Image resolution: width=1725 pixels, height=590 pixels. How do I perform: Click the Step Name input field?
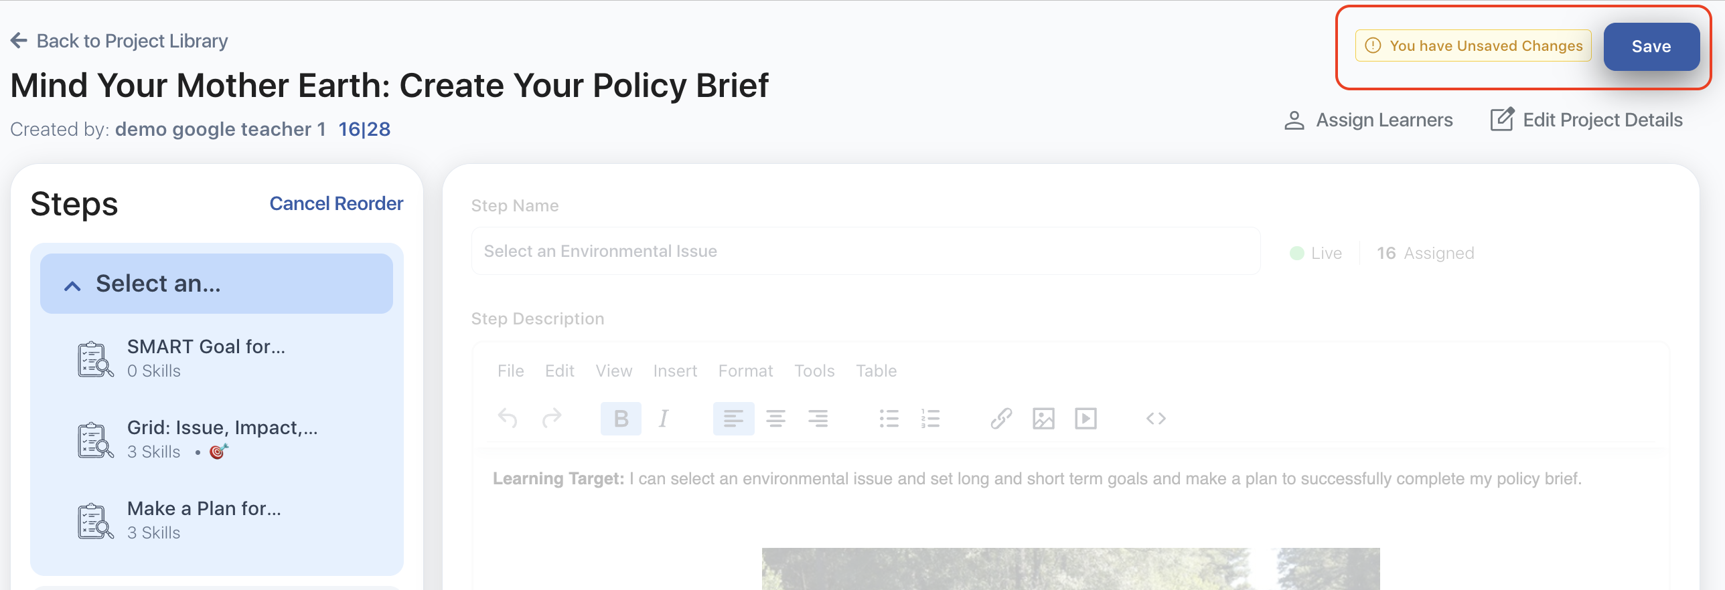tap(865, 251)
